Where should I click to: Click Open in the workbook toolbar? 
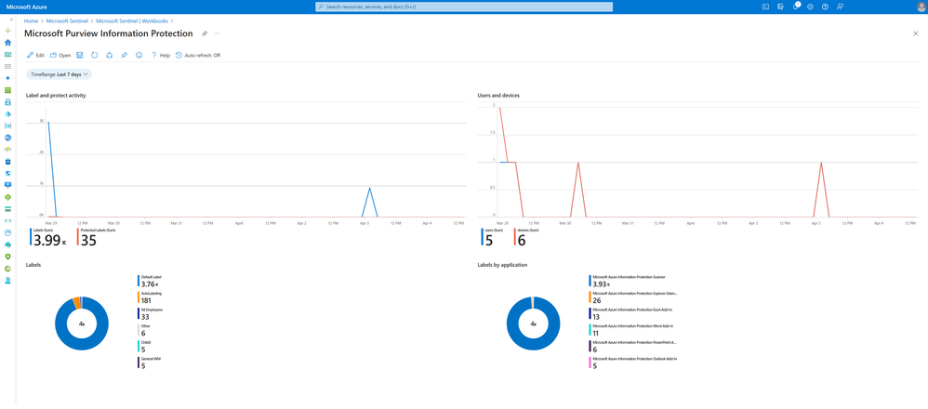click(x=60, y=55)
